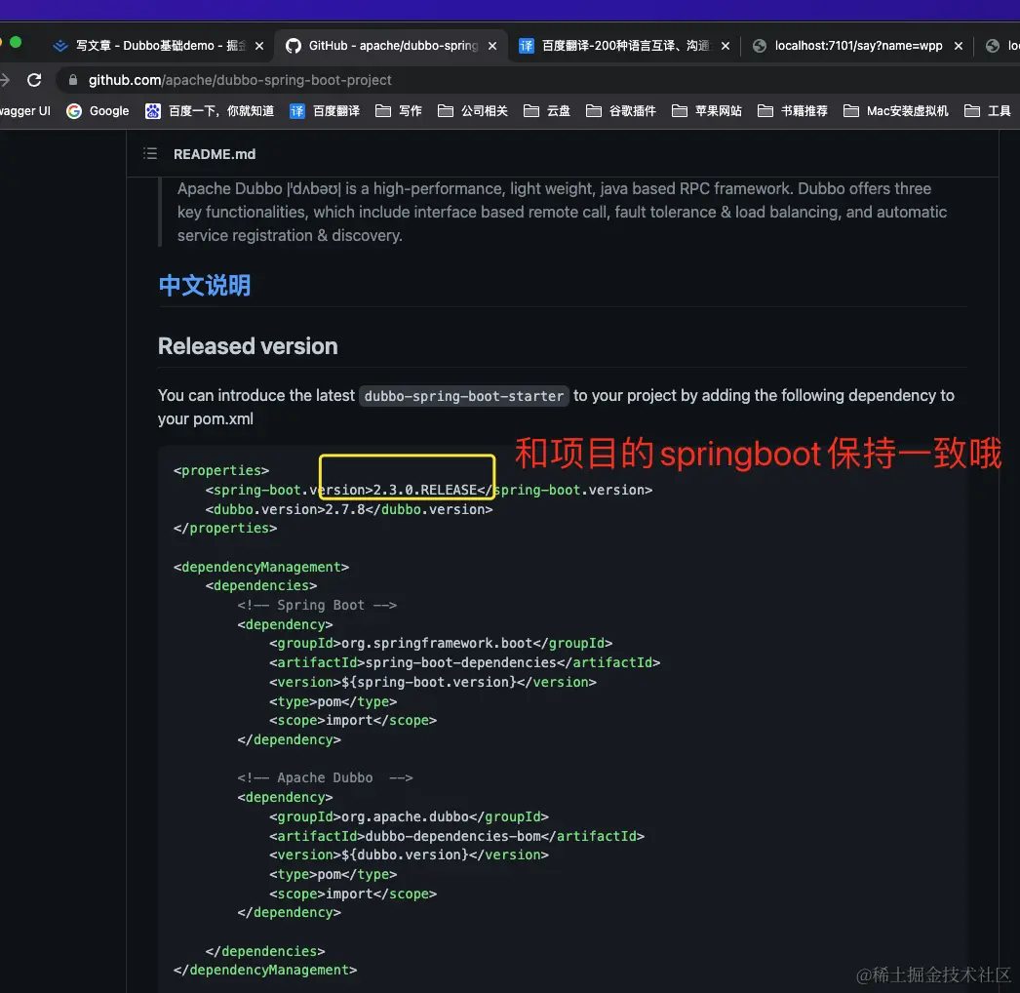Viewport: 1020px width, 993px height.
Task: Expand the 书籍推荐 bookmark folder
Action: pos(793,110)
